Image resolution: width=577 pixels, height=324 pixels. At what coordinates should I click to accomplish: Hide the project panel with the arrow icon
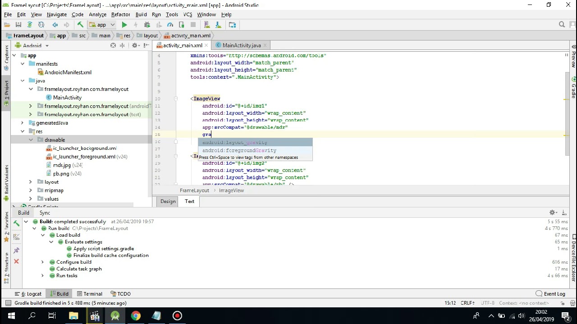click(x=146, y=45)
